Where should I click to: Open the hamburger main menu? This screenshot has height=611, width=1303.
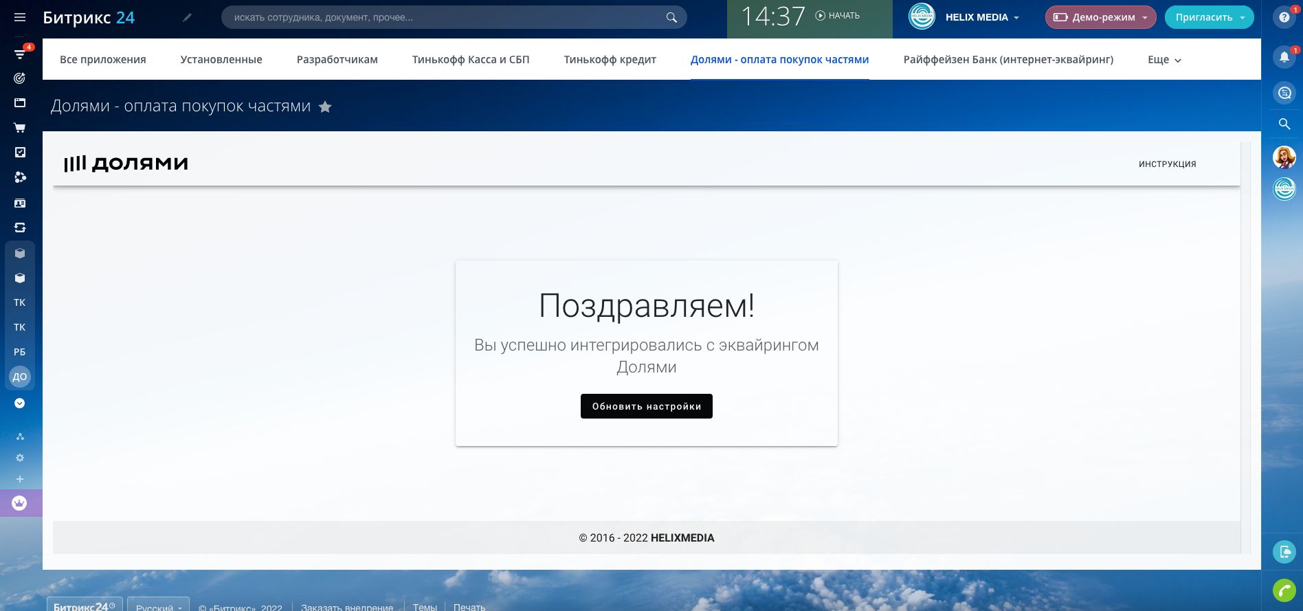pyautogui.click(x=20, y=17)
